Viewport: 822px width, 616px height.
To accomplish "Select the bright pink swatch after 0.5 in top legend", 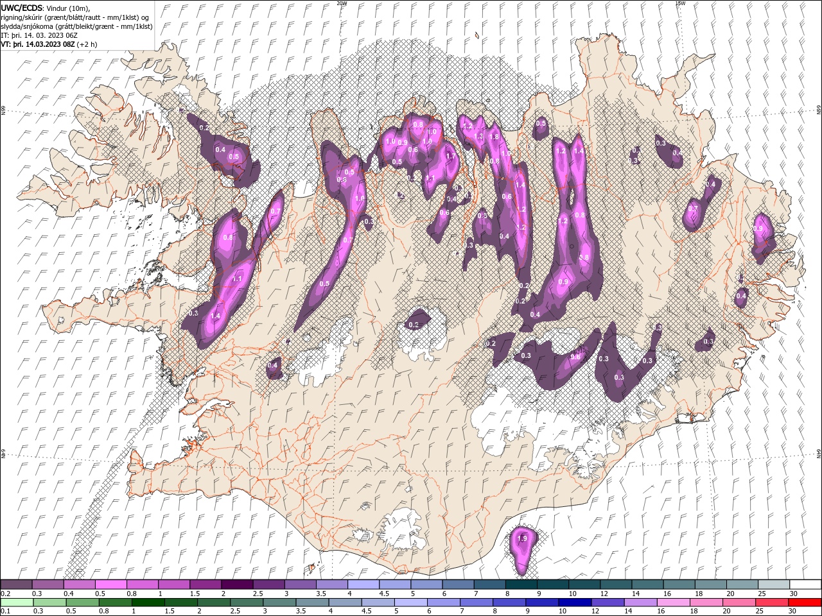I will tap(110, 584).
